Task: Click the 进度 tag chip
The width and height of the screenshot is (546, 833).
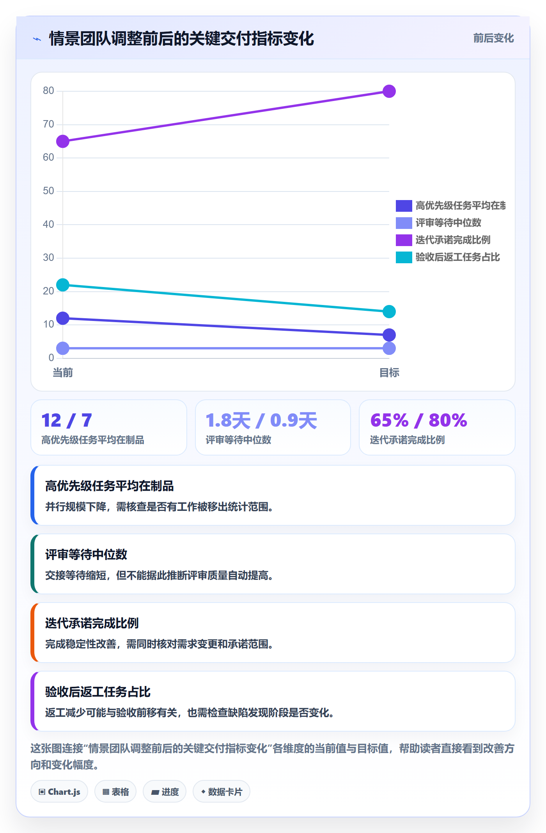Action: click(x=165, y=792)
